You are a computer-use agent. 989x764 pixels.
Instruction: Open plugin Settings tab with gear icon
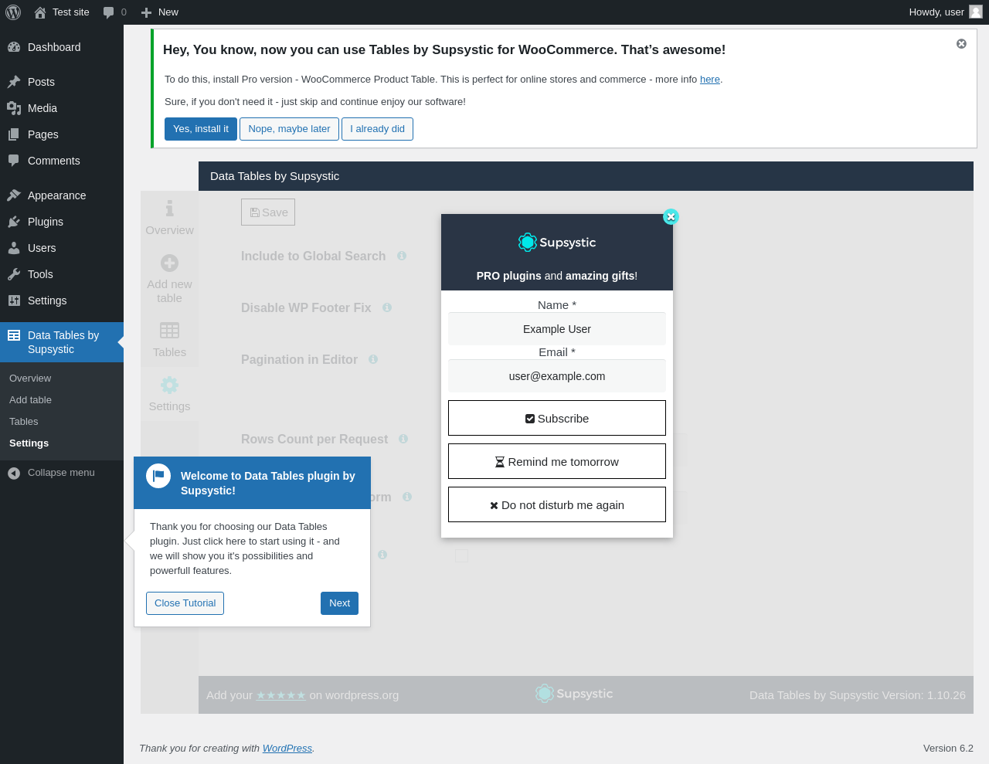[169, 394]
